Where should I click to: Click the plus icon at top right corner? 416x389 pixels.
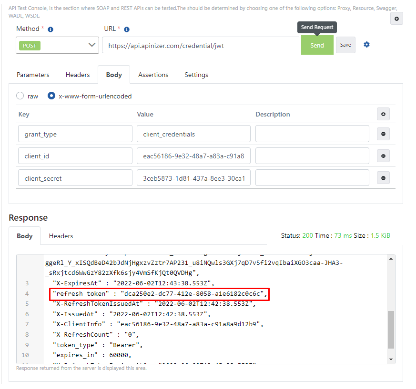[396, 18]
